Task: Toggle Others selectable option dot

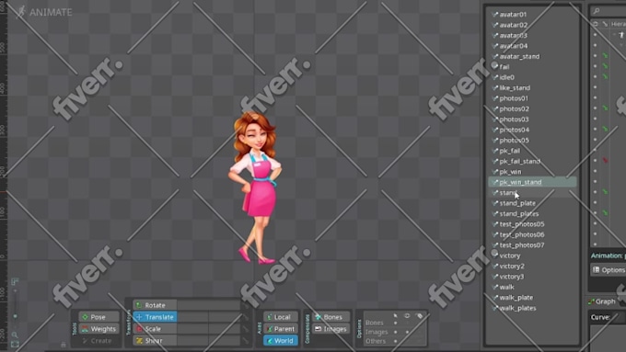Action: 396,341
